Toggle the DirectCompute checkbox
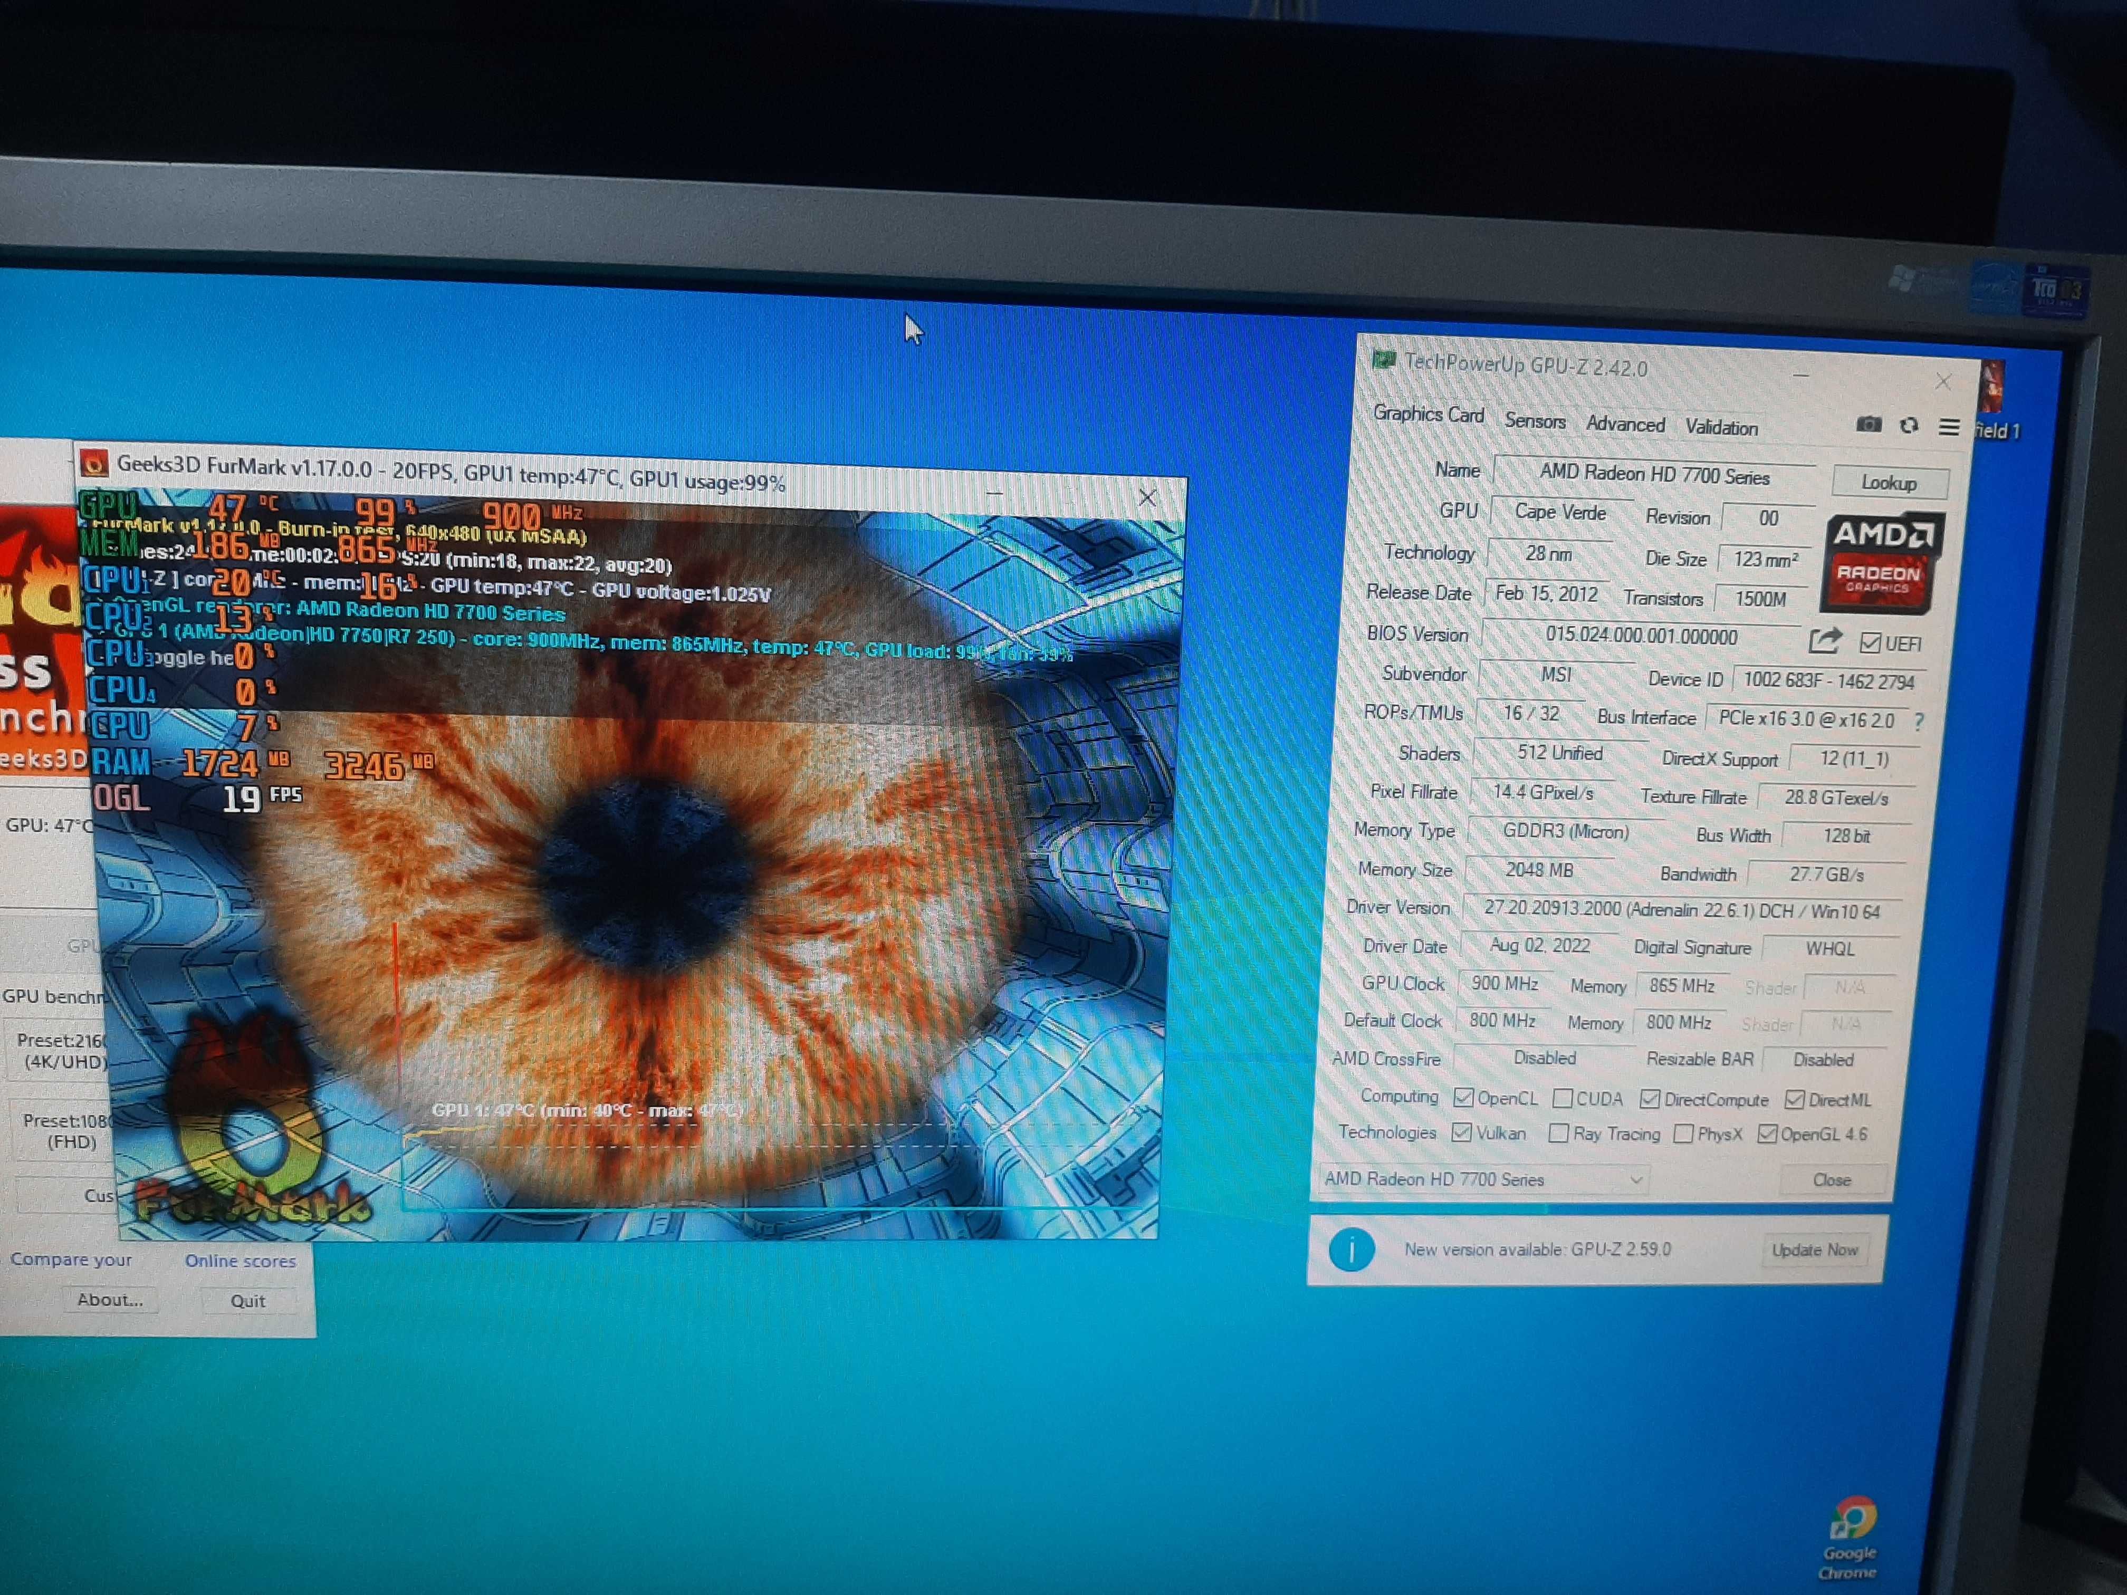 pos(1650,1099)
